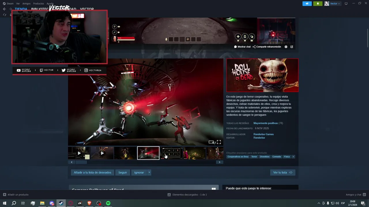Viewport: 369px width, 207px height.
Task: Select the Divertidos tag
Action: click(265, 157)
